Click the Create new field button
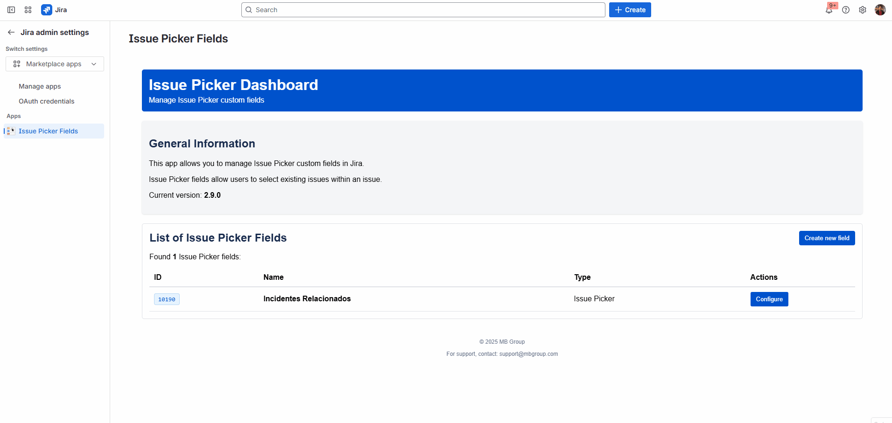Image resolution: width=892 pixels, height=423 pixels. [827, 238]
